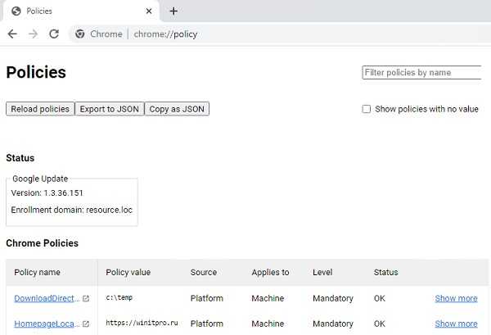Enable Show policies with no value checkbox

click(367, 109)
